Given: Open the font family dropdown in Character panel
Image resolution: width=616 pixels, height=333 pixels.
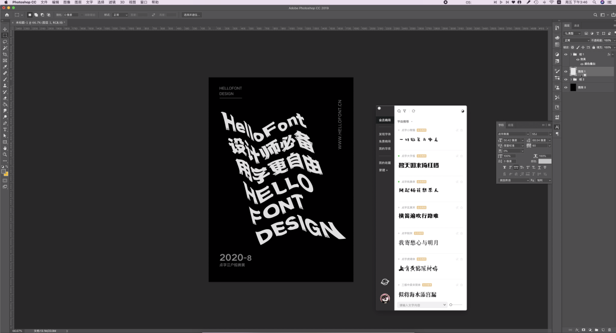Looking at the screenshot, I should coord(513,134).
